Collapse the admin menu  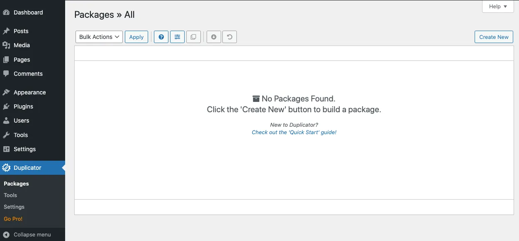point(32,234)
